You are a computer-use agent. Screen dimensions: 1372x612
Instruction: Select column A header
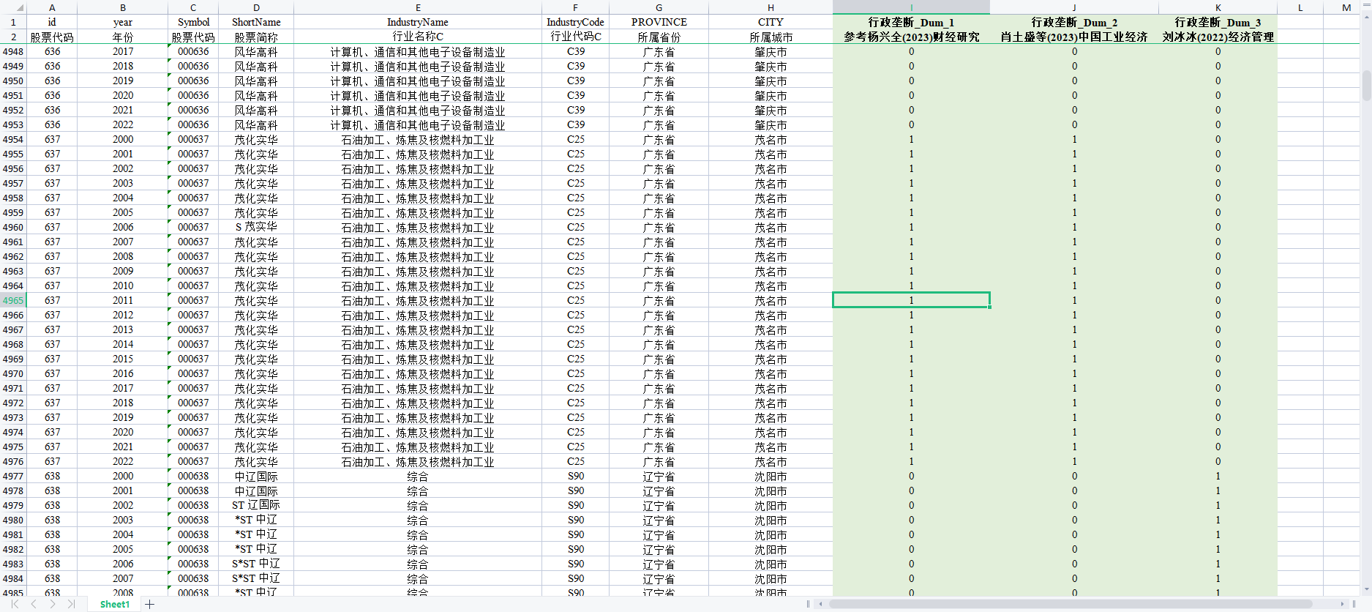[52, 7]
